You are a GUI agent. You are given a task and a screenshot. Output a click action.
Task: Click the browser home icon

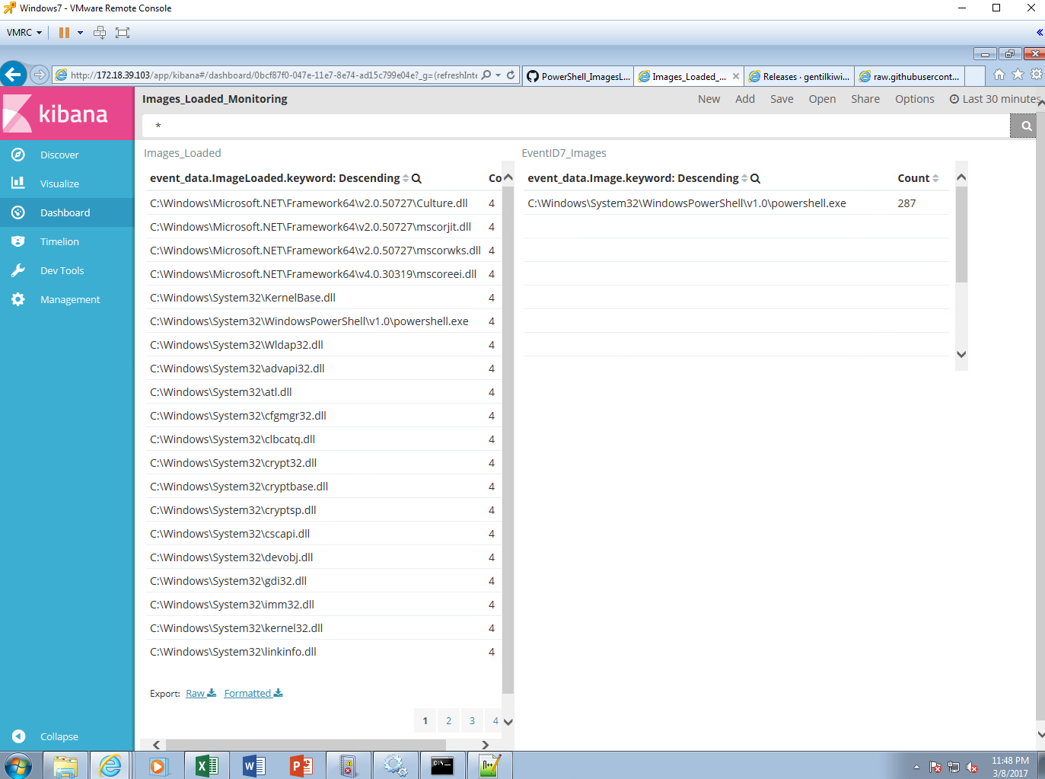tap(999, 75)
